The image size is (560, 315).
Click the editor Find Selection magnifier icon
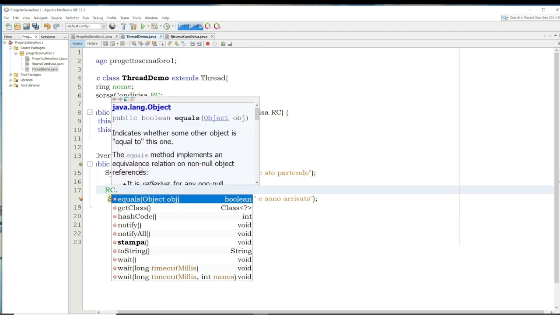click(x=134, y=44)
